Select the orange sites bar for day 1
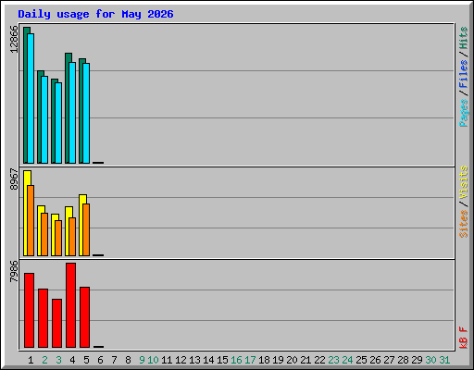The width and height of the screenshot is (474, 370). coord(31,220)
